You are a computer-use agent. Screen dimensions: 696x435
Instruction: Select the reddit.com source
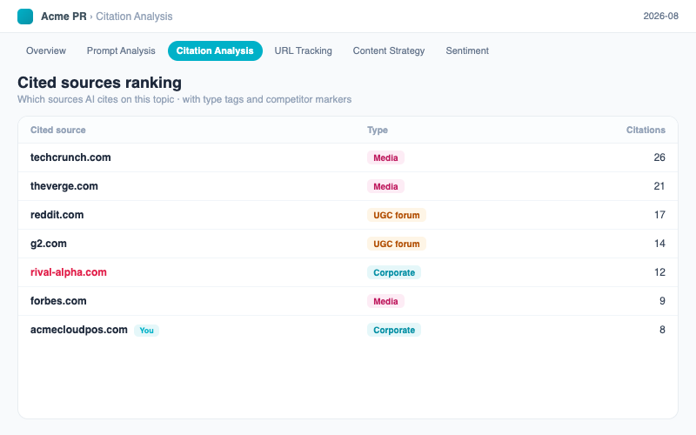tap(57, 215)
